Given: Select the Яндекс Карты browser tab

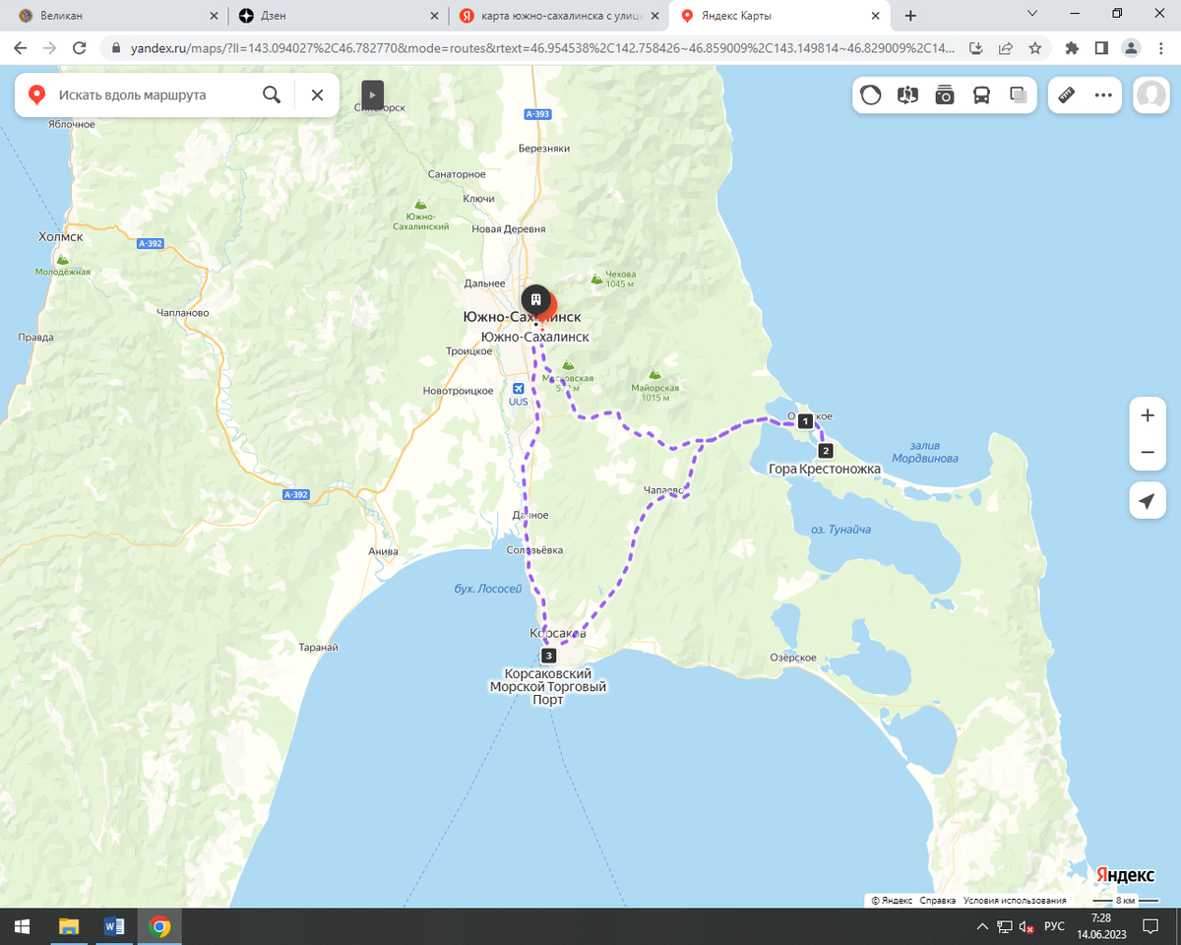Looking at the screenshot, I should pos(777,16).
